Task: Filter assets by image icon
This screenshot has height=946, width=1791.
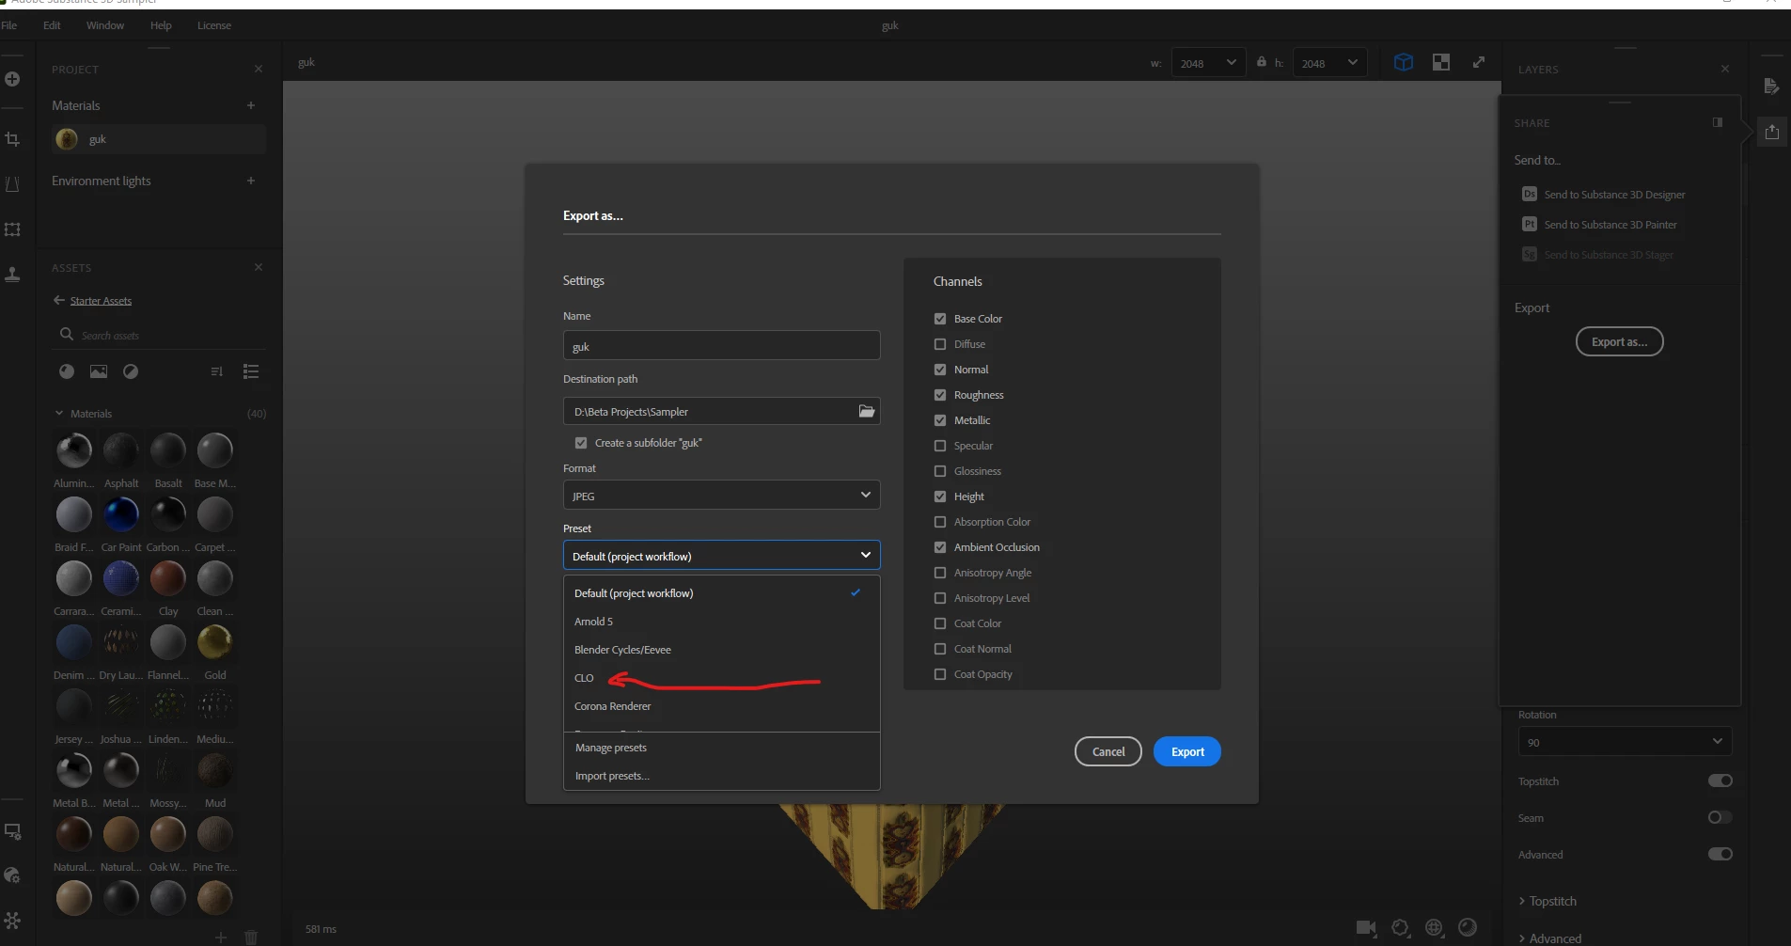Action: 99,371
